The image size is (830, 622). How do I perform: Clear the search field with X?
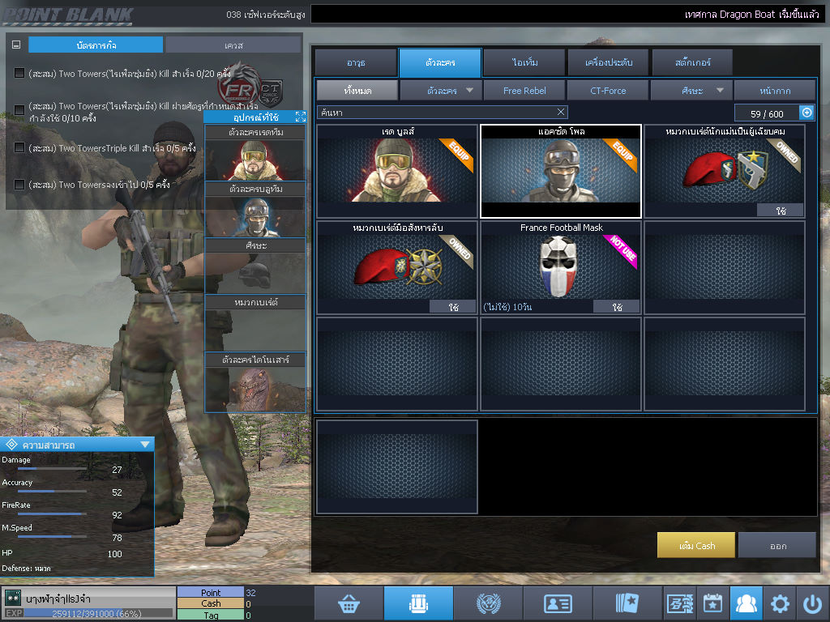pyautogui.click(x=561, y=112)
